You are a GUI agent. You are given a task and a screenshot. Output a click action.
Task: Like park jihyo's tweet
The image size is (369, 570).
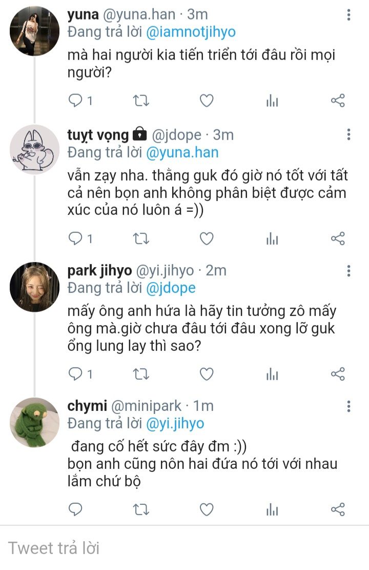tap(206, 375)
